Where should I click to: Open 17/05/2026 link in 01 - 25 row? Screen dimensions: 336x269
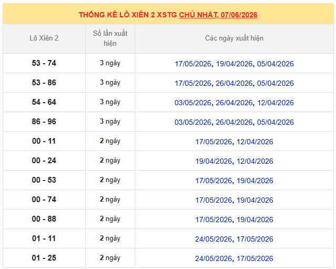pyautogui.click(x=255, y=258)
